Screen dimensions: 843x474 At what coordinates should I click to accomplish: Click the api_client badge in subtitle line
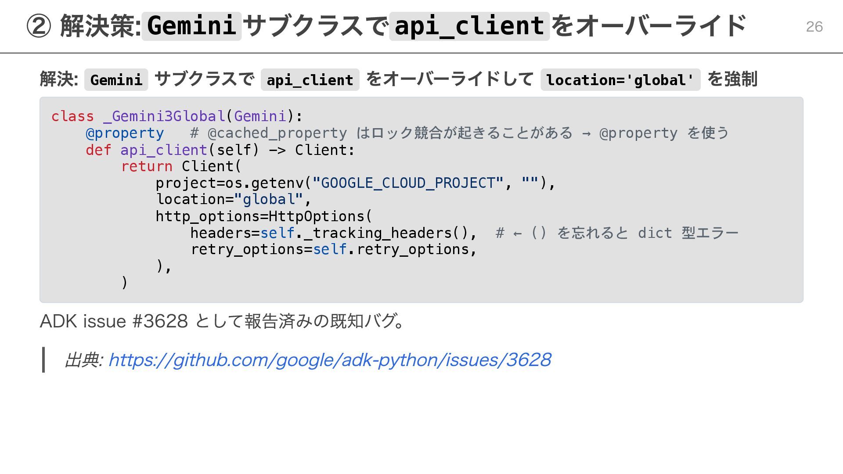[x=310, y=80]
